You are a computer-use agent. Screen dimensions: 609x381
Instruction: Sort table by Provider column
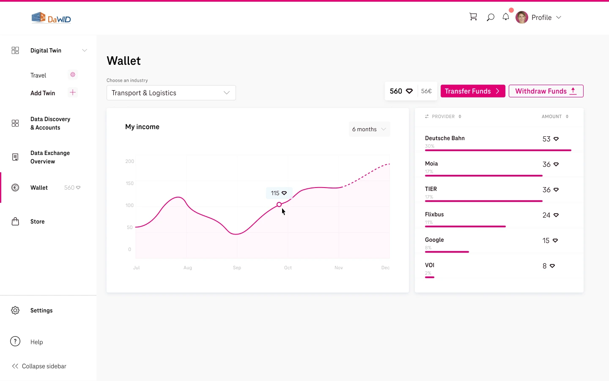[443, 116]
